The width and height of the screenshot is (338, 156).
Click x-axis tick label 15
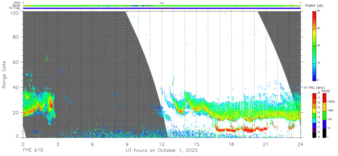tap(196, 144)
